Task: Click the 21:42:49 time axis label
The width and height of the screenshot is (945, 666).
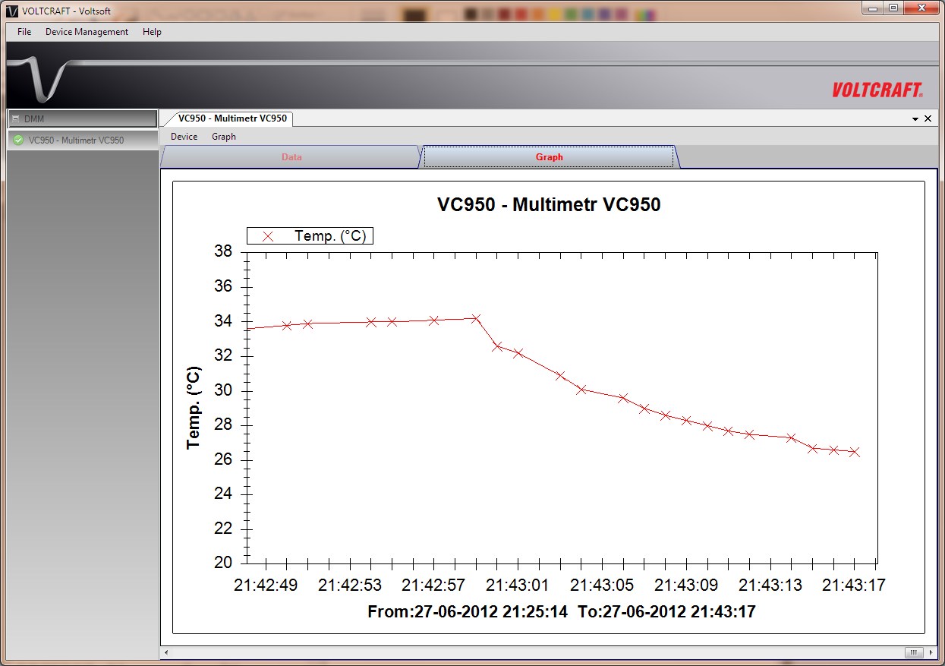Action: pyautogui.click(x=265, y=586)
